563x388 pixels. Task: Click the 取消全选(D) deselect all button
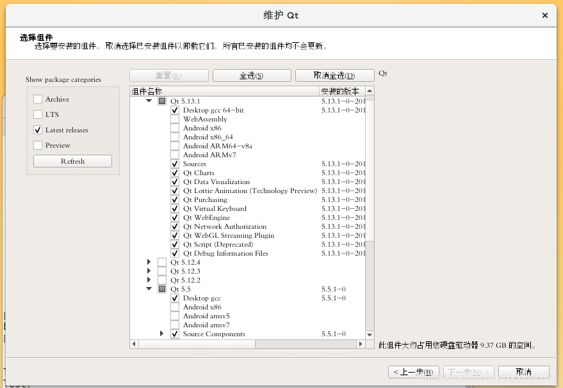tap(334, 75)
